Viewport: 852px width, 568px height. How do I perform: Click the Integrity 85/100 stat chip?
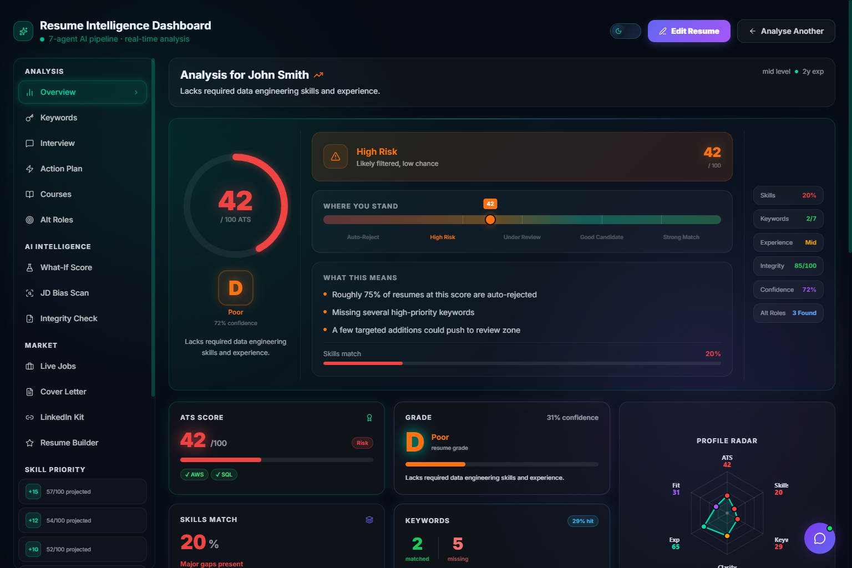pyautogui.click(x=788, y=266)
